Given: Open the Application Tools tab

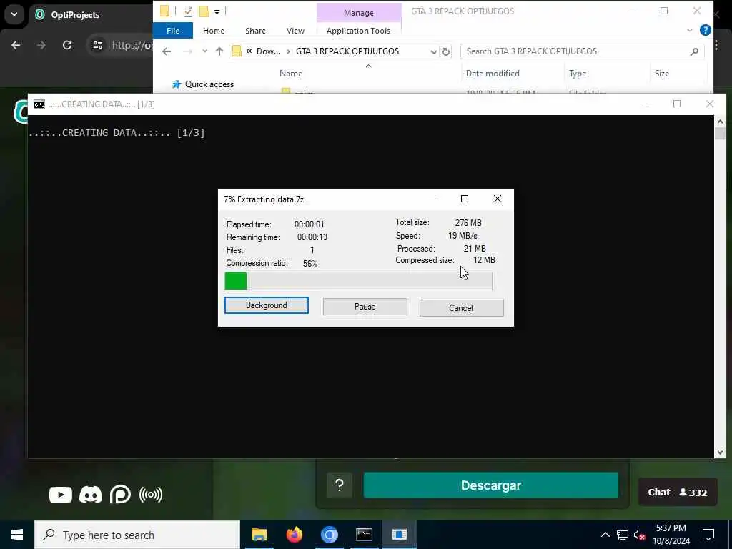Looking at the screenshot, I should coord(359,31).
